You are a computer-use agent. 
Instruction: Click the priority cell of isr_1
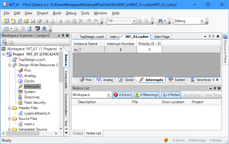(149, 50)
